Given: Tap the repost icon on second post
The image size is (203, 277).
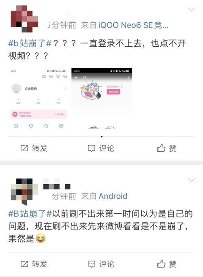Looking at the screenshot, I should click(x=24, y=264).
